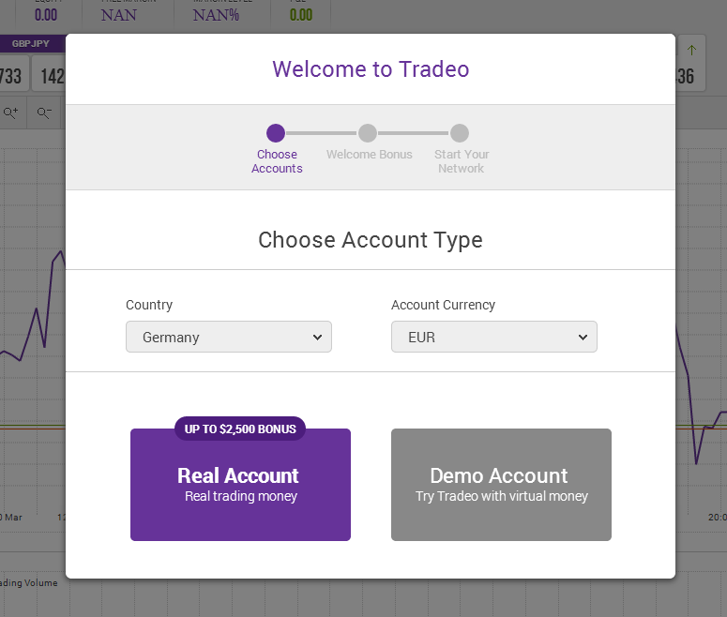The image size is (727, 617).
Task: Click the Trading Volume panel label
Action: tap(28, 582)
